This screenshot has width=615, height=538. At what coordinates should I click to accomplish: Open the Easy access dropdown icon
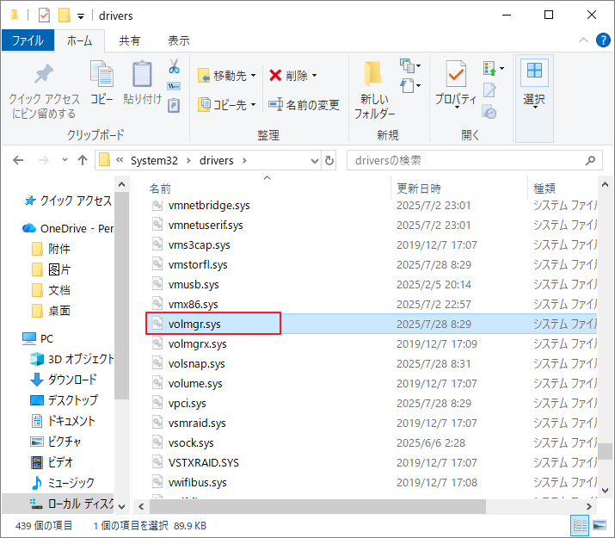pyautogui.click(x=410, y=85)
